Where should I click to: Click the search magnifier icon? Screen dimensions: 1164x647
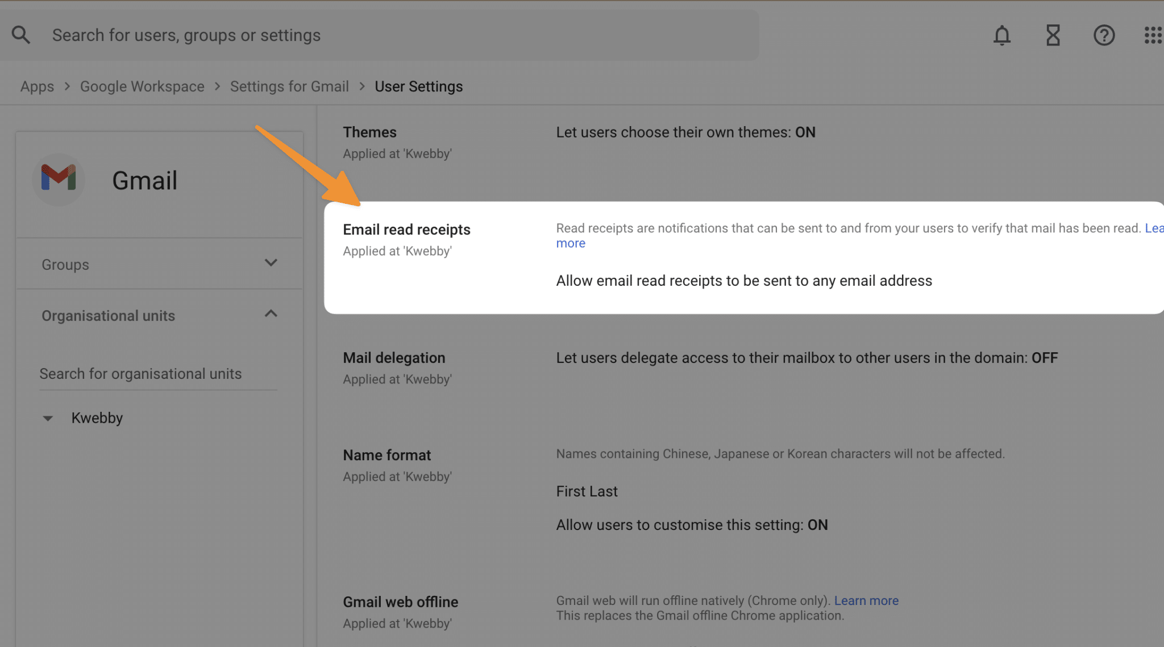20,34
